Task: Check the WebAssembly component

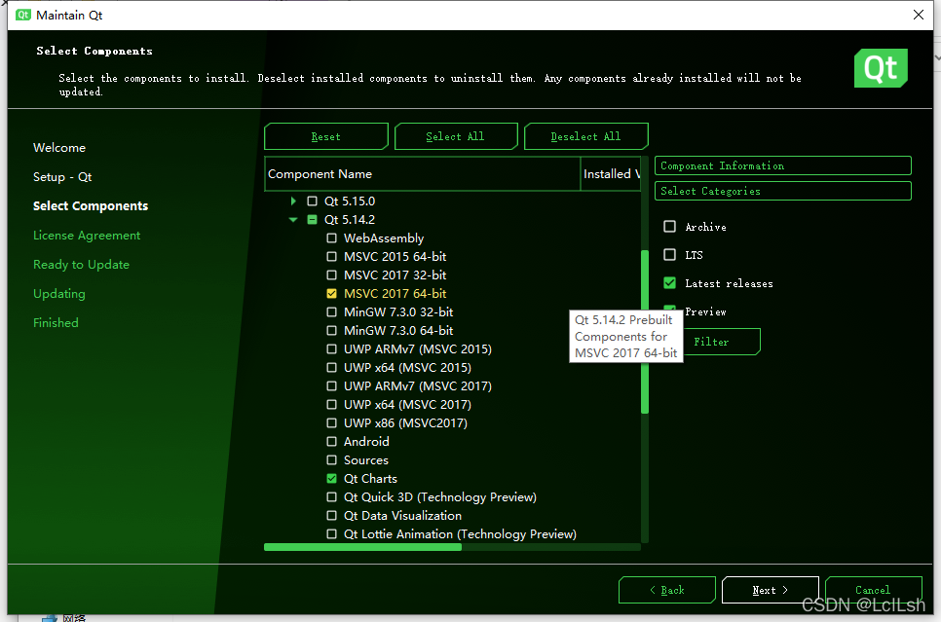Action: tap(331, 238)
